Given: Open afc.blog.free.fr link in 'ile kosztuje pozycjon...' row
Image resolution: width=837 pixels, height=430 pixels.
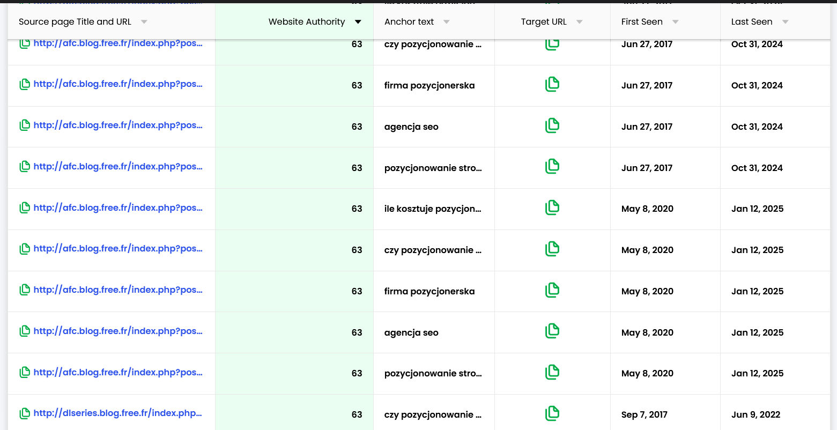Looking at the screenshot, I should (117, 207).
